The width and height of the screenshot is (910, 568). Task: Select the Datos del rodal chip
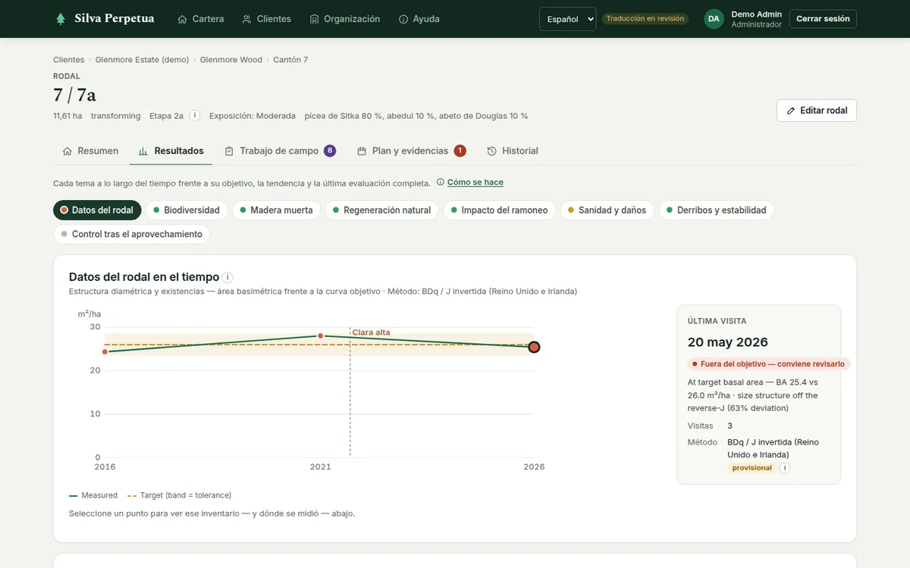coord(97,211)
